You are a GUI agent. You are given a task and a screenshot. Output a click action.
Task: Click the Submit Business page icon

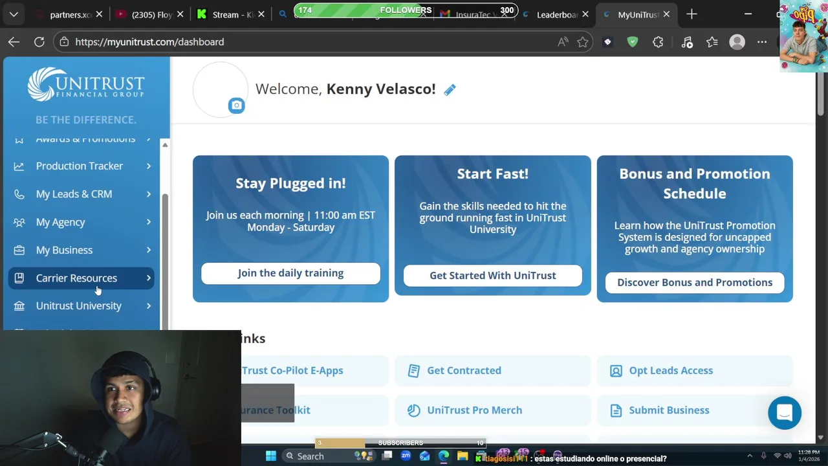(x=616, y=410)
